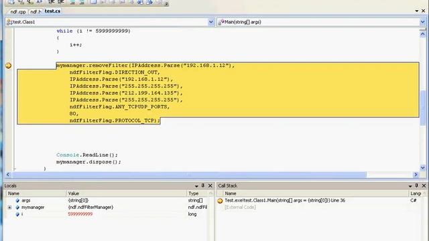Image resolution: width=429 pixels, height=241 pixels.
Task: Click the ndfFilterFlag.ANY_TCPUDP_PORTS argument line
Action: (x=119, y=107)
